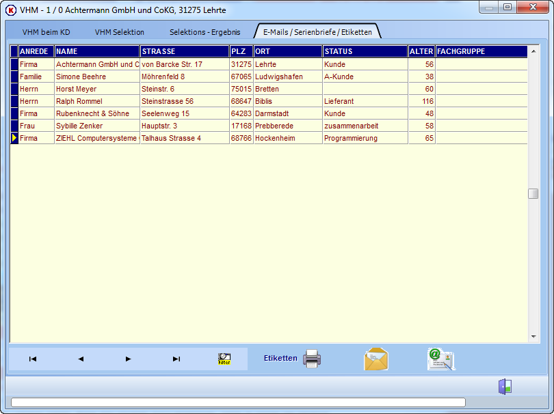Click the name cell 'Achtermann GmbH und C'
Image resolution: width=554 pixels, height=414 pixels.
coord(98,64)
